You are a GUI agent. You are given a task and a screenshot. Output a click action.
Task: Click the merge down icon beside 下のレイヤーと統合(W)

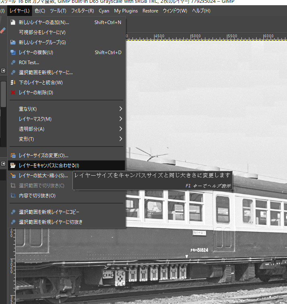[13, 83]
